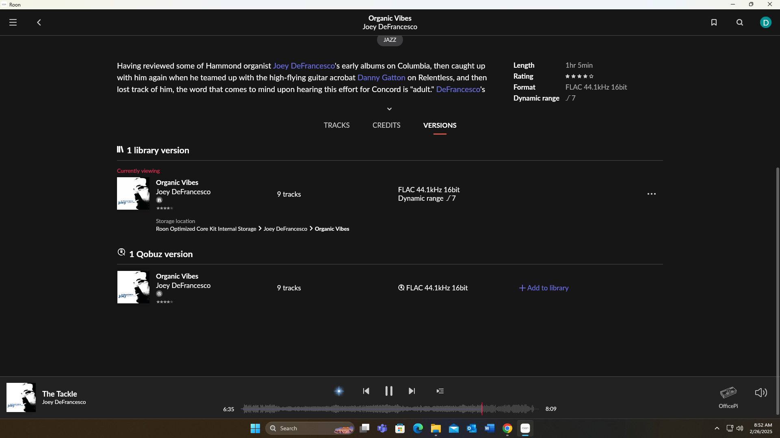Open Roon Optimized Core Kit Internal Storage path
This screenshot has width=780, height=438.
206,229
